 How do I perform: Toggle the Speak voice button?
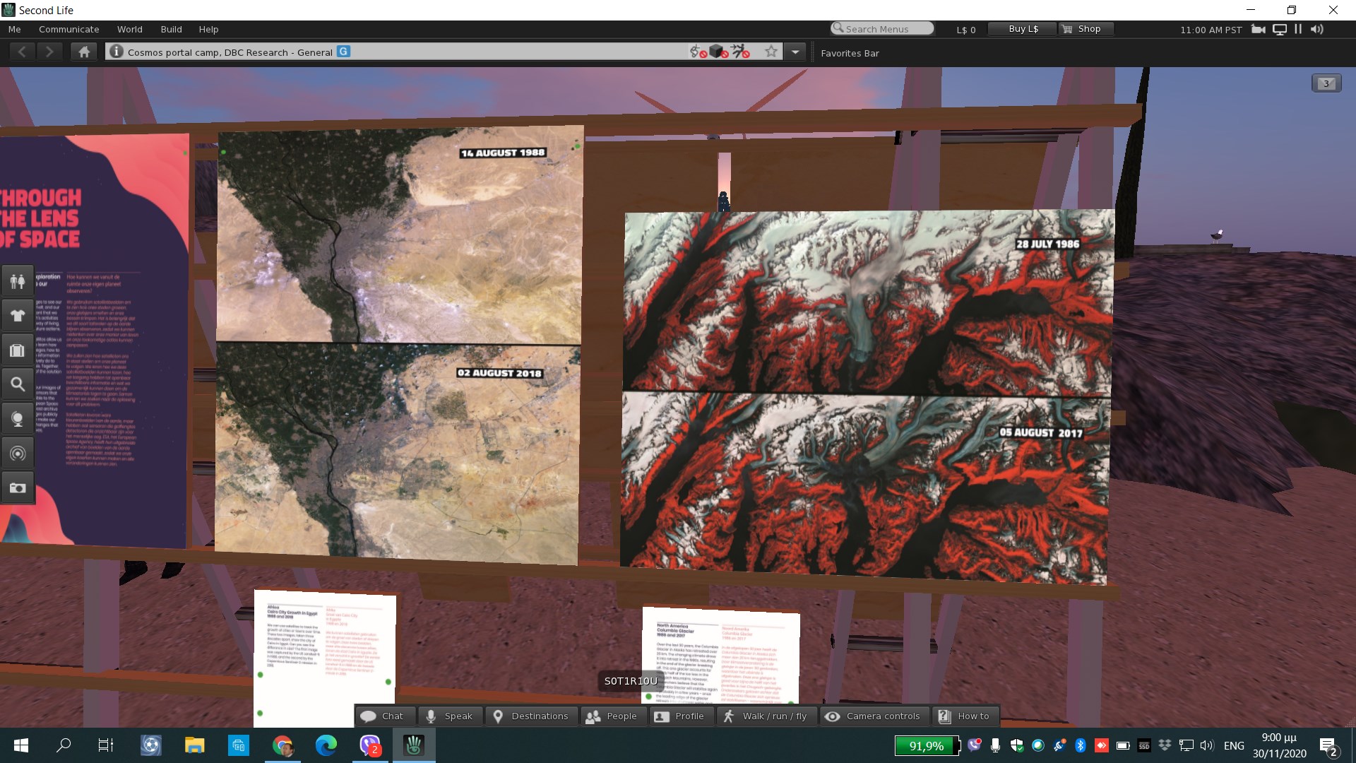point(450,716)
